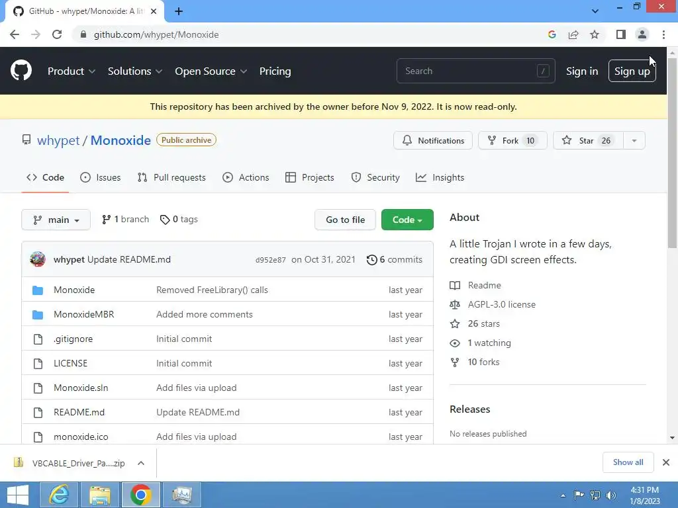The height and width of the screenshot is (508, 678).
Task: Bookmark this page with star icon
Action: 595,34
